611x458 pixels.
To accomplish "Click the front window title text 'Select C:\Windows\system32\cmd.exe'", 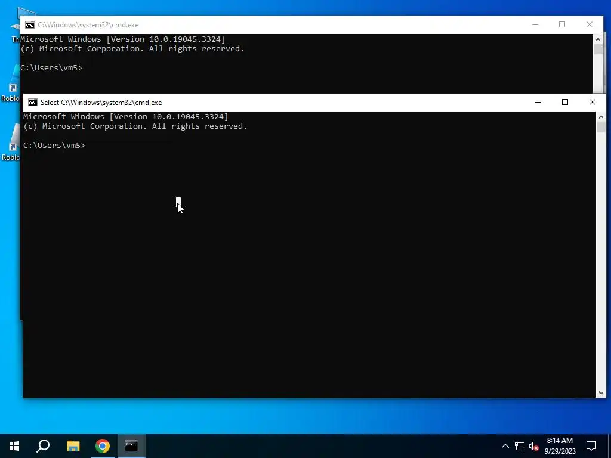I will (101, 103).
